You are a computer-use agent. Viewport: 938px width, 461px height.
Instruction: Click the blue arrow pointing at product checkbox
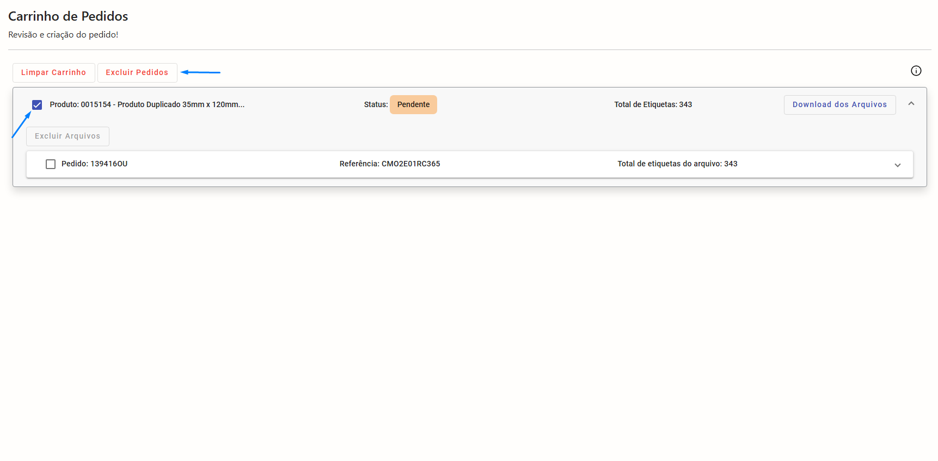click(x=21, y=126)
